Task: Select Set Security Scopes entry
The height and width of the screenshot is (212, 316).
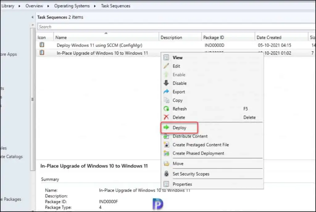Action: tap(212, 174)
